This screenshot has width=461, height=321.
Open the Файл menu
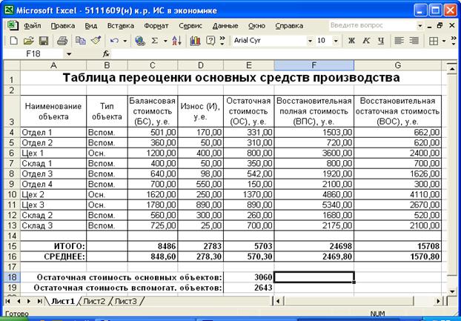(x=33, y=26)
